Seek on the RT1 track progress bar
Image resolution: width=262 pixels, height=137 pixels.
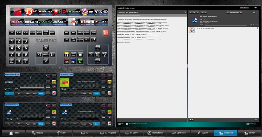226,25
